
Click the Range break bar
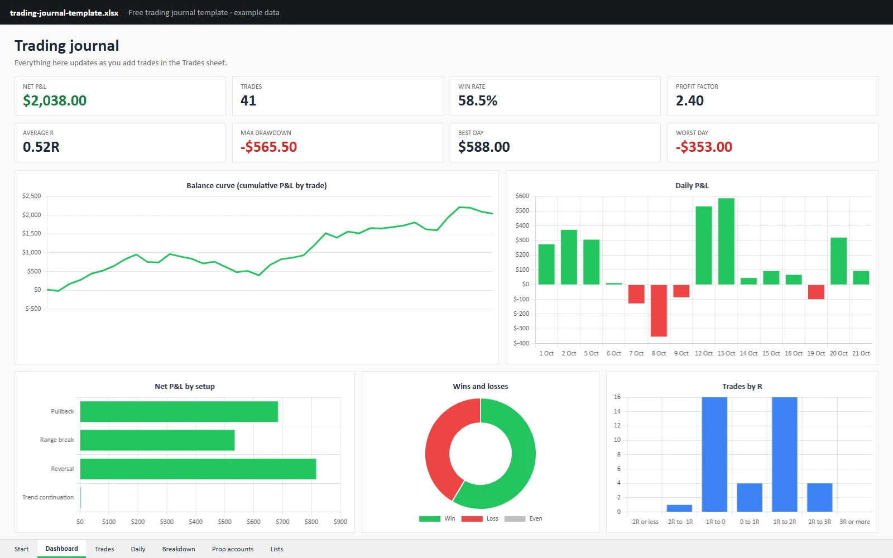157,440
